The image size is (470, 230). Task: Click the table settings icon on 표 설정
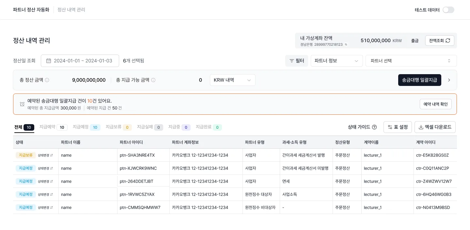point(390,127)
